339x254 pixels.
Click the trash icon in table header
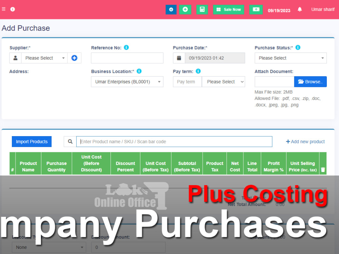323,170
